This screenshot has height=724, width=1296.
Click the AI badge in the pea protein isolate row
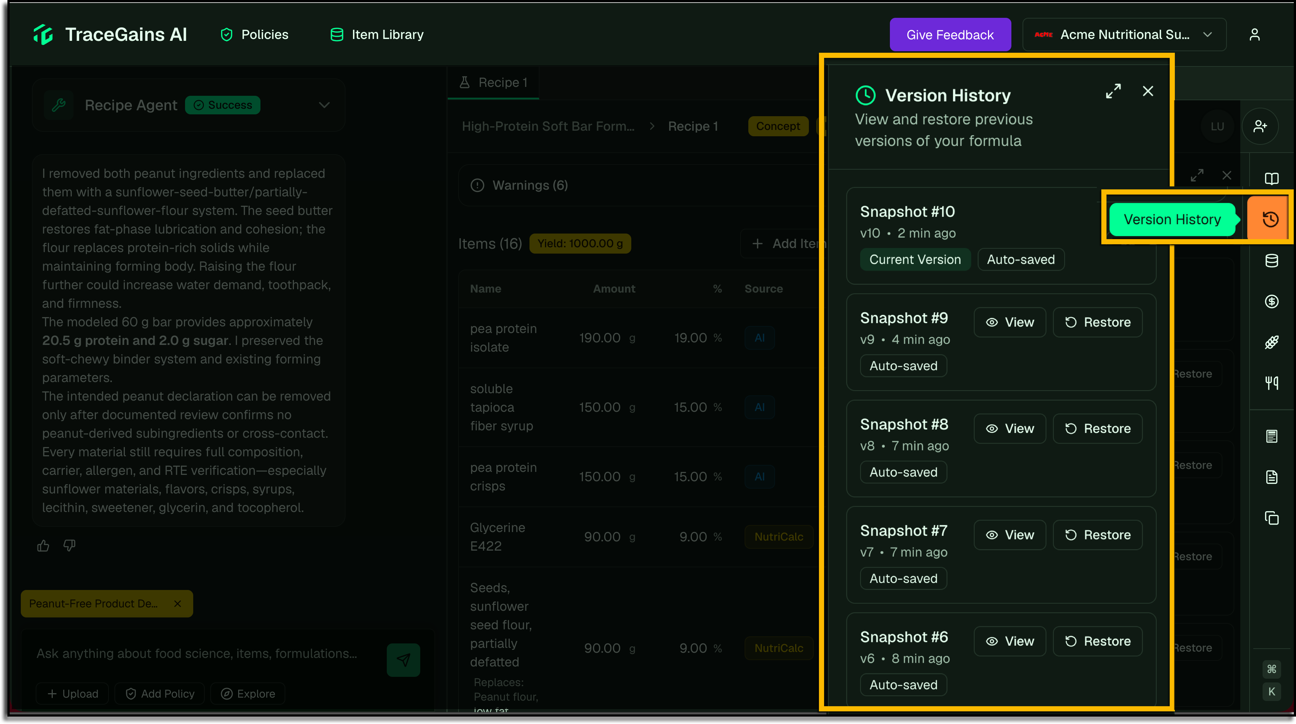[760, 338]
